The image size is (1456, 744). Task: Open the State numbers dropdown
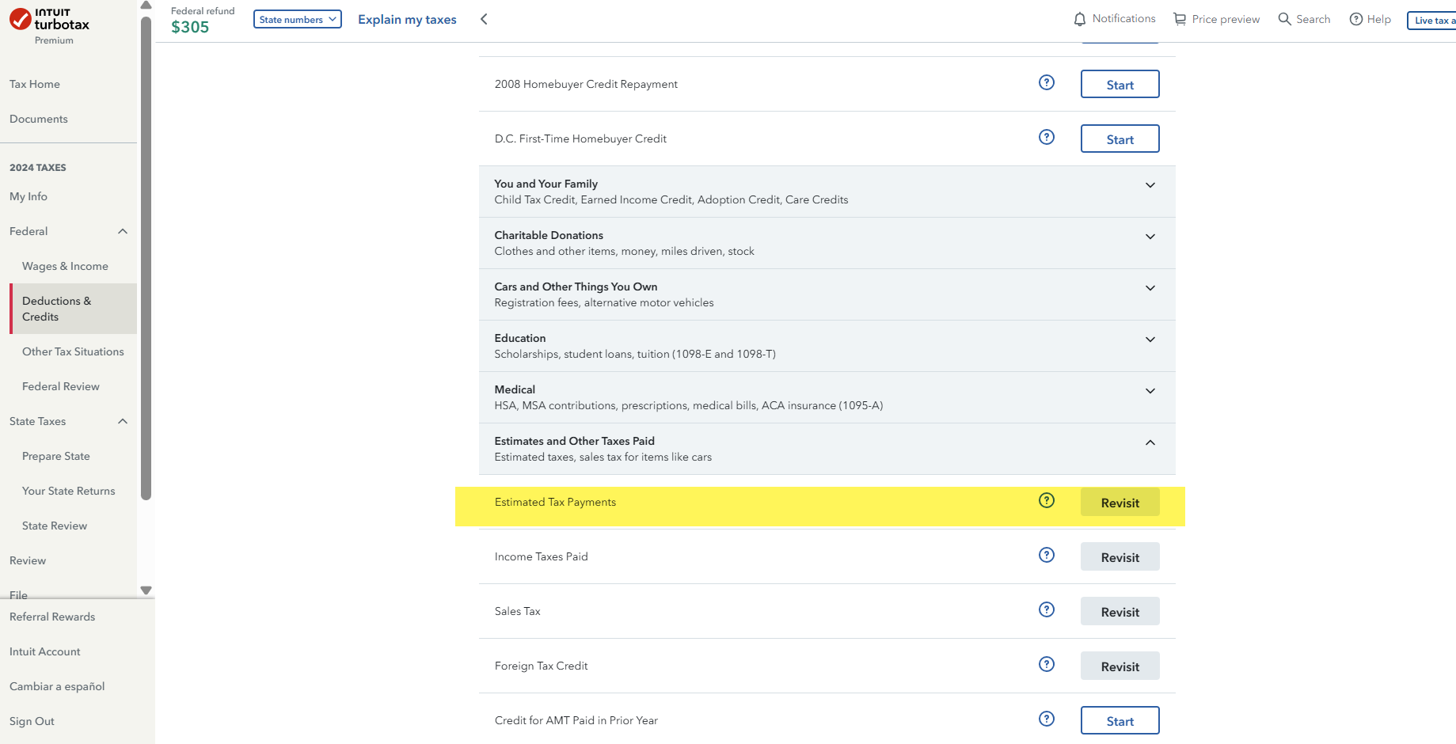297,19
